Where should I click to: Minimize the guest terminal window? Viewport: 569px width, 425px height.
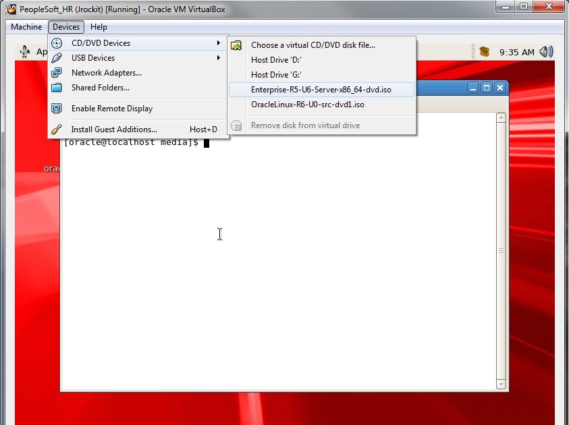pos(473,88)
